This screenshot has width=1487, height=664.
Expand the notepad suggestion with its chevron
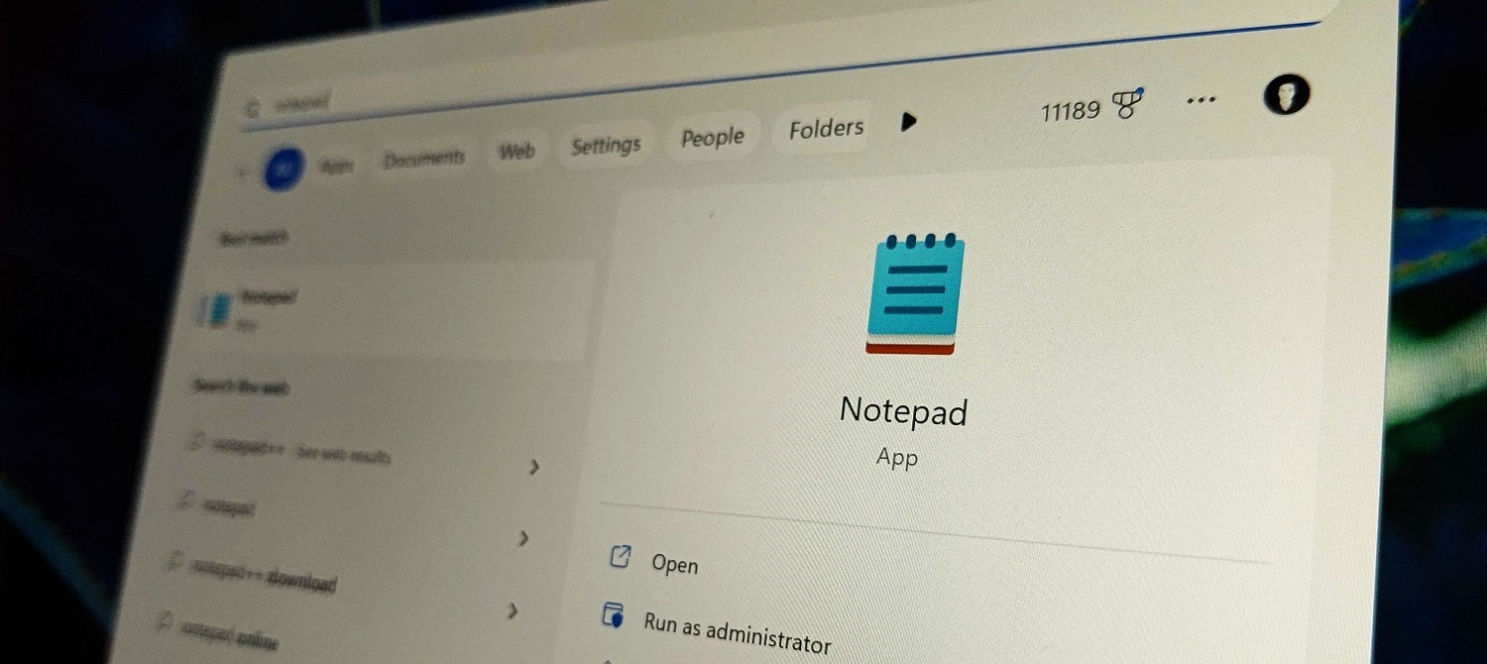click(x=522, y=538)
